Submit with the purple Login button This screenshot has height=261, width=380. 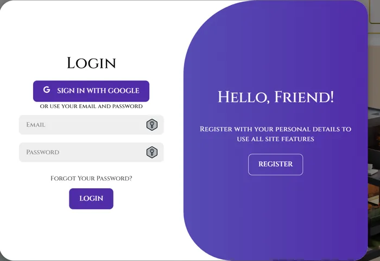[91, 199]
